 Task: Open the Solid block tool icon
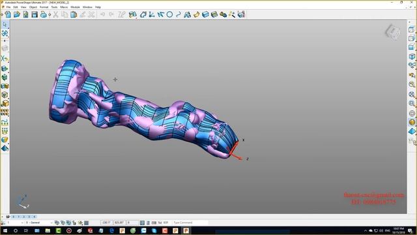[x=205, y=14]
